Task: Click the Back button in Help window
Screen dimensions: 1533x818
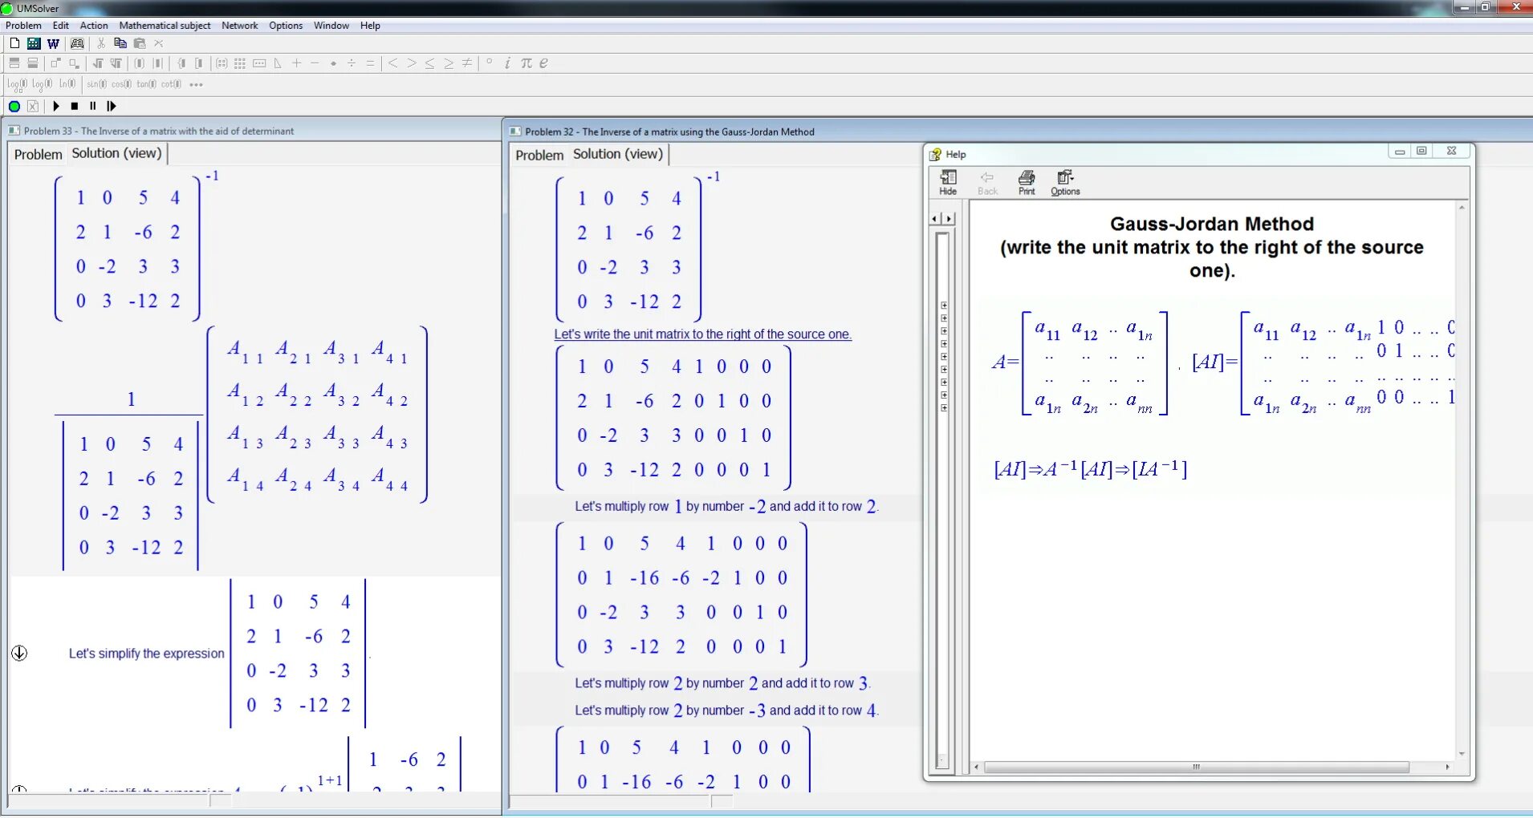Action: tap(987, 182)
